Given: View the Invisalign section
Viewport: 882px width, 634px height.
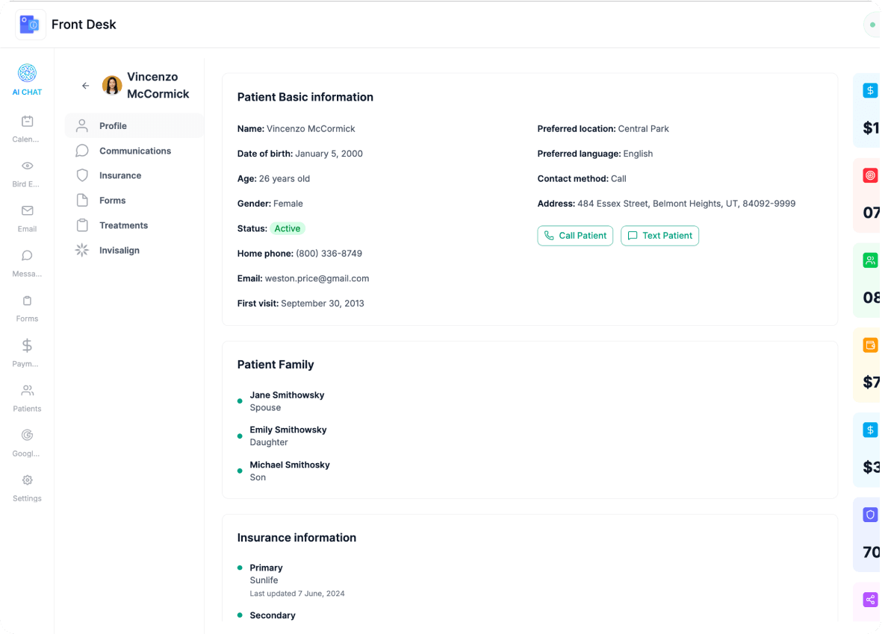Looking at the screenshot, I should point(119,251).
